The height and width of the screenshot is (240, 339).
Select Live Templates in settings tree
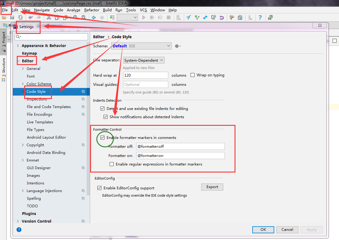pyautogui.click(x=40, y=122)
